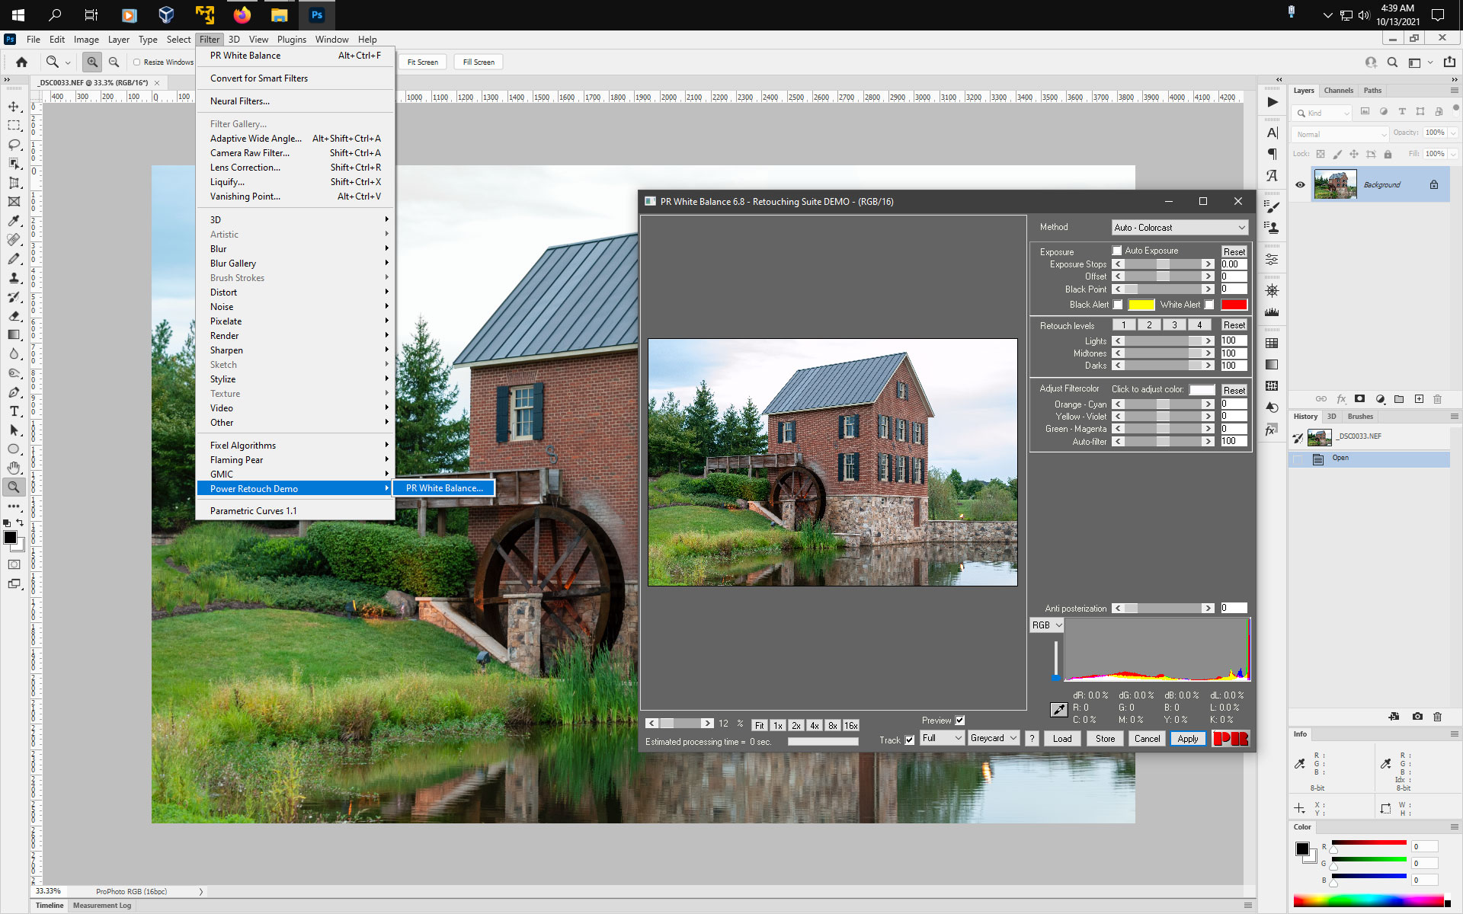Activate the Hand tool

pos(14,468)
